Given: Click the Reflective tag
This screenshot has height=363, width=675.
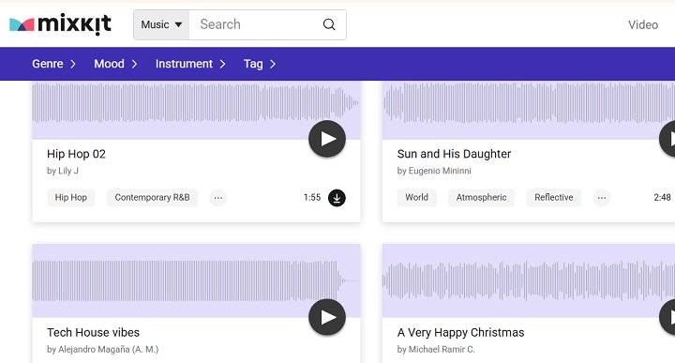Looking at the screenshot, I should coord(554,197).
